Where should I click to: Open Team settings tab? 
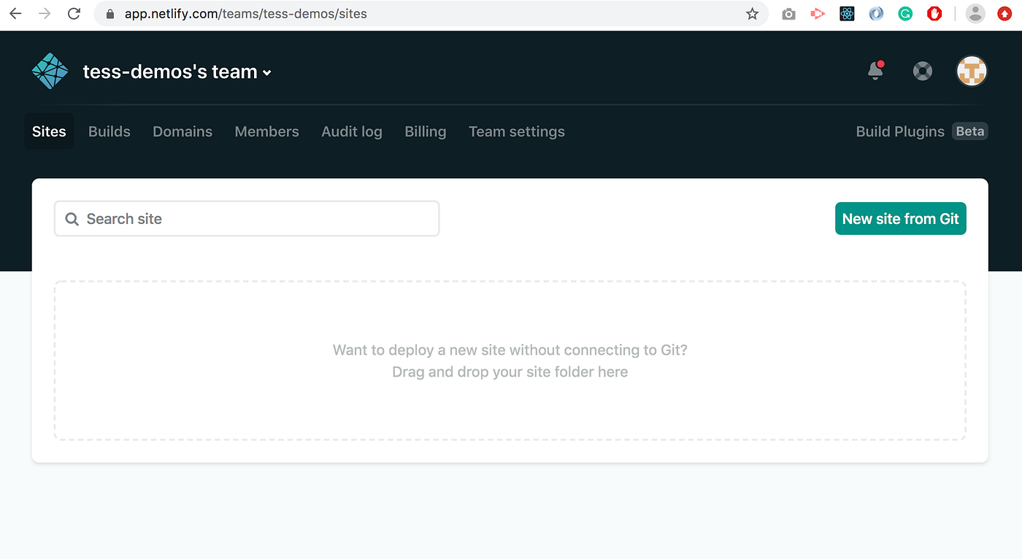(x=517, y=131)
